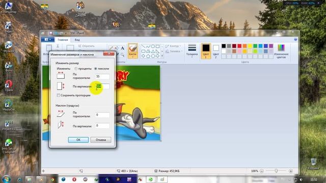Pick the Pentagon shape
Viewport: 326px width, 183px height.
click(148, 56)
